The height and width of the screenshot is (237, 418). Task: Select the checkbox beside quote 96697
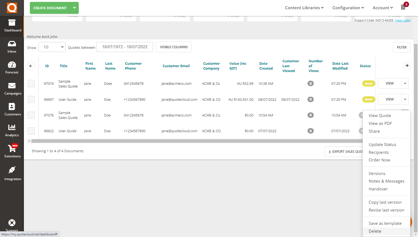[31, 99]
